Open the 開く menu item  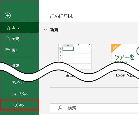(x=19, y=50)
